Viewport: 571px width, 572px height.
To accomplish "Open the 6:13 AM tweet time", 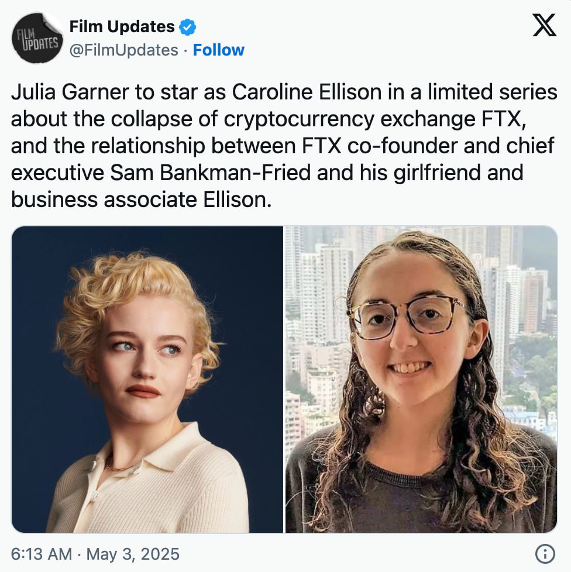I will click(x=41, y=554).
